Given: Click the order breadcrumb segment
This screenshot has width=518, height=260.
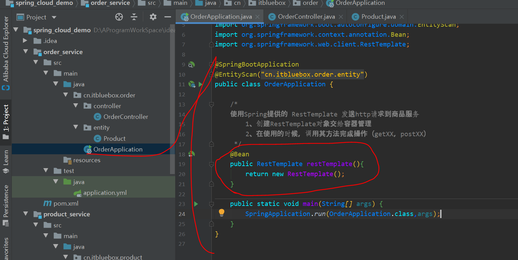Looking at the screenshot, I should tap(310, 3).
